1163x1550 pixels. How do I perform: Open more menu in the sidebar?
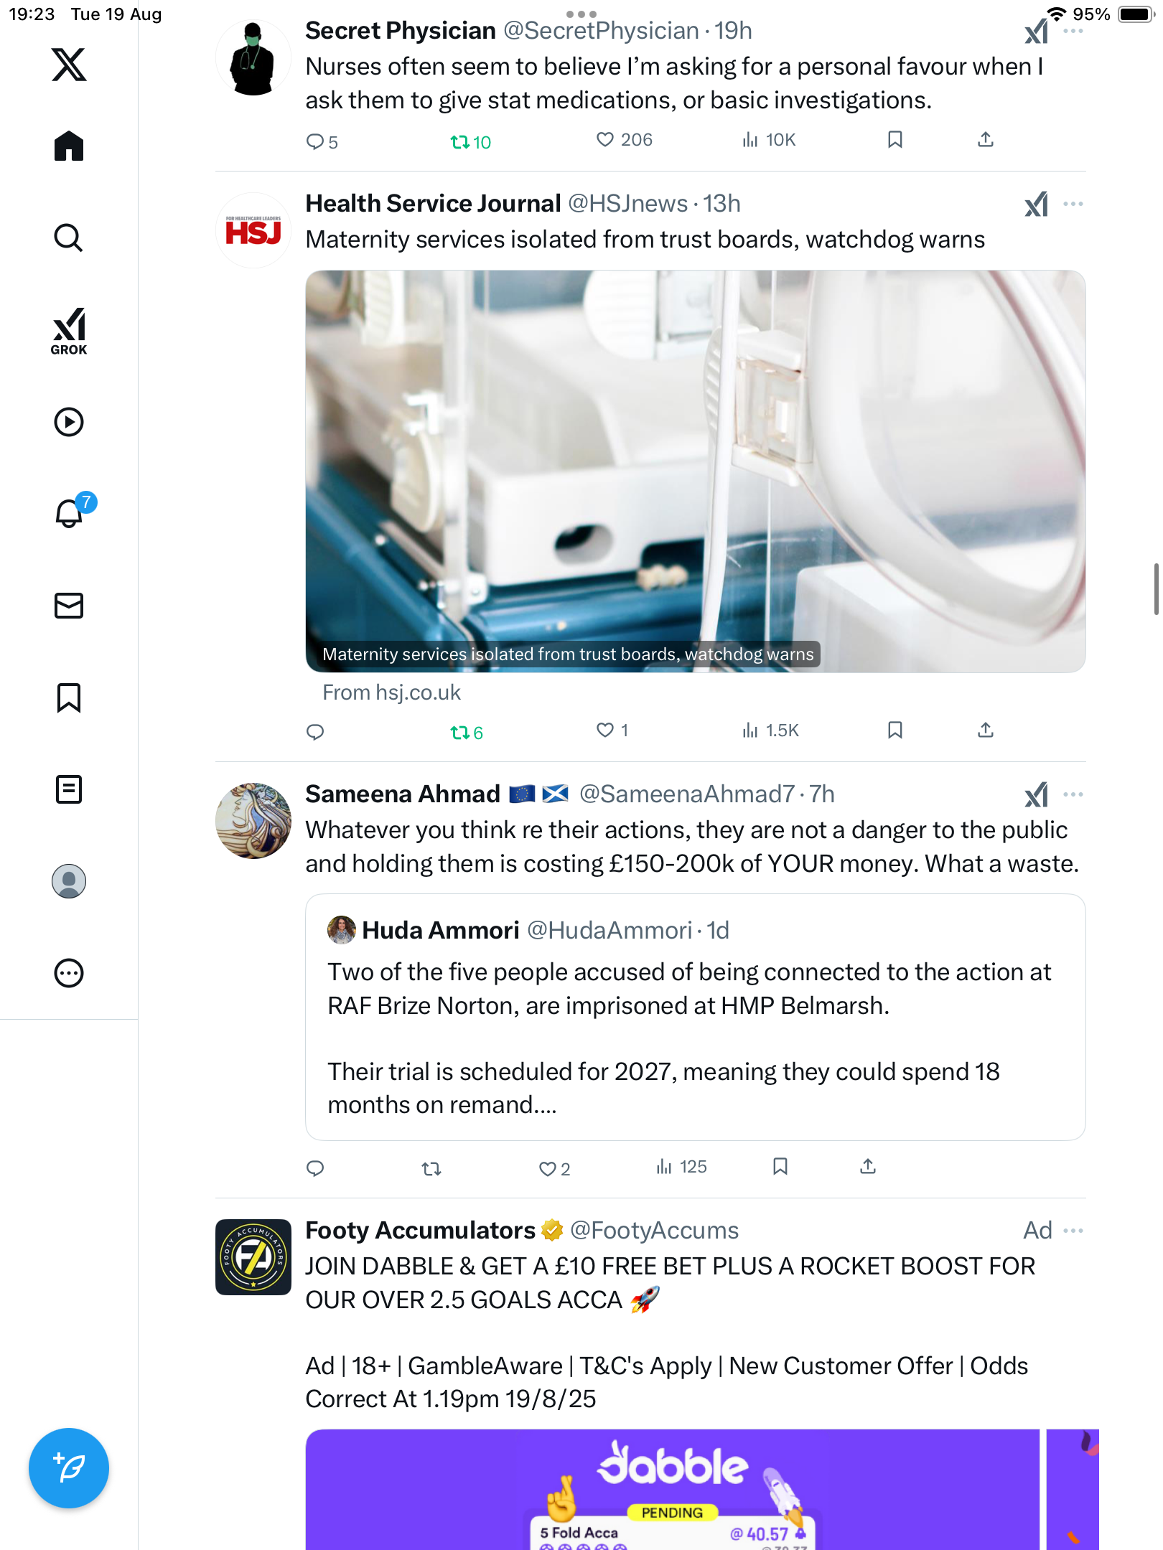69,973
